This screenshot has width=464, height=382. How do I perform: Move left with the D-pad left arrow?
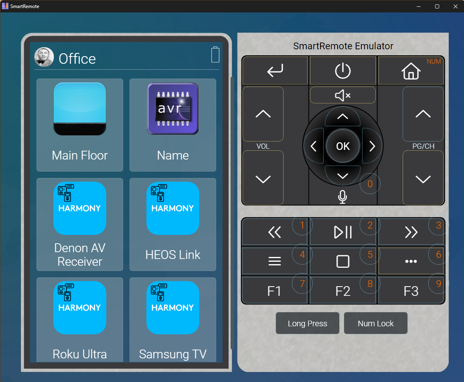(314, 146)
